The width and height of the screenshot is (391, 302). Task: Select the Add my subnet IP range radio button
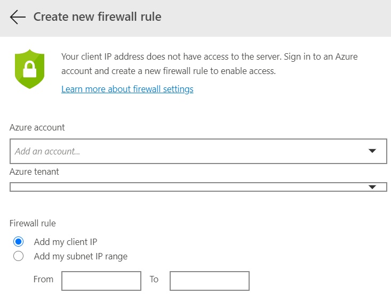click(x=19, y=256)
